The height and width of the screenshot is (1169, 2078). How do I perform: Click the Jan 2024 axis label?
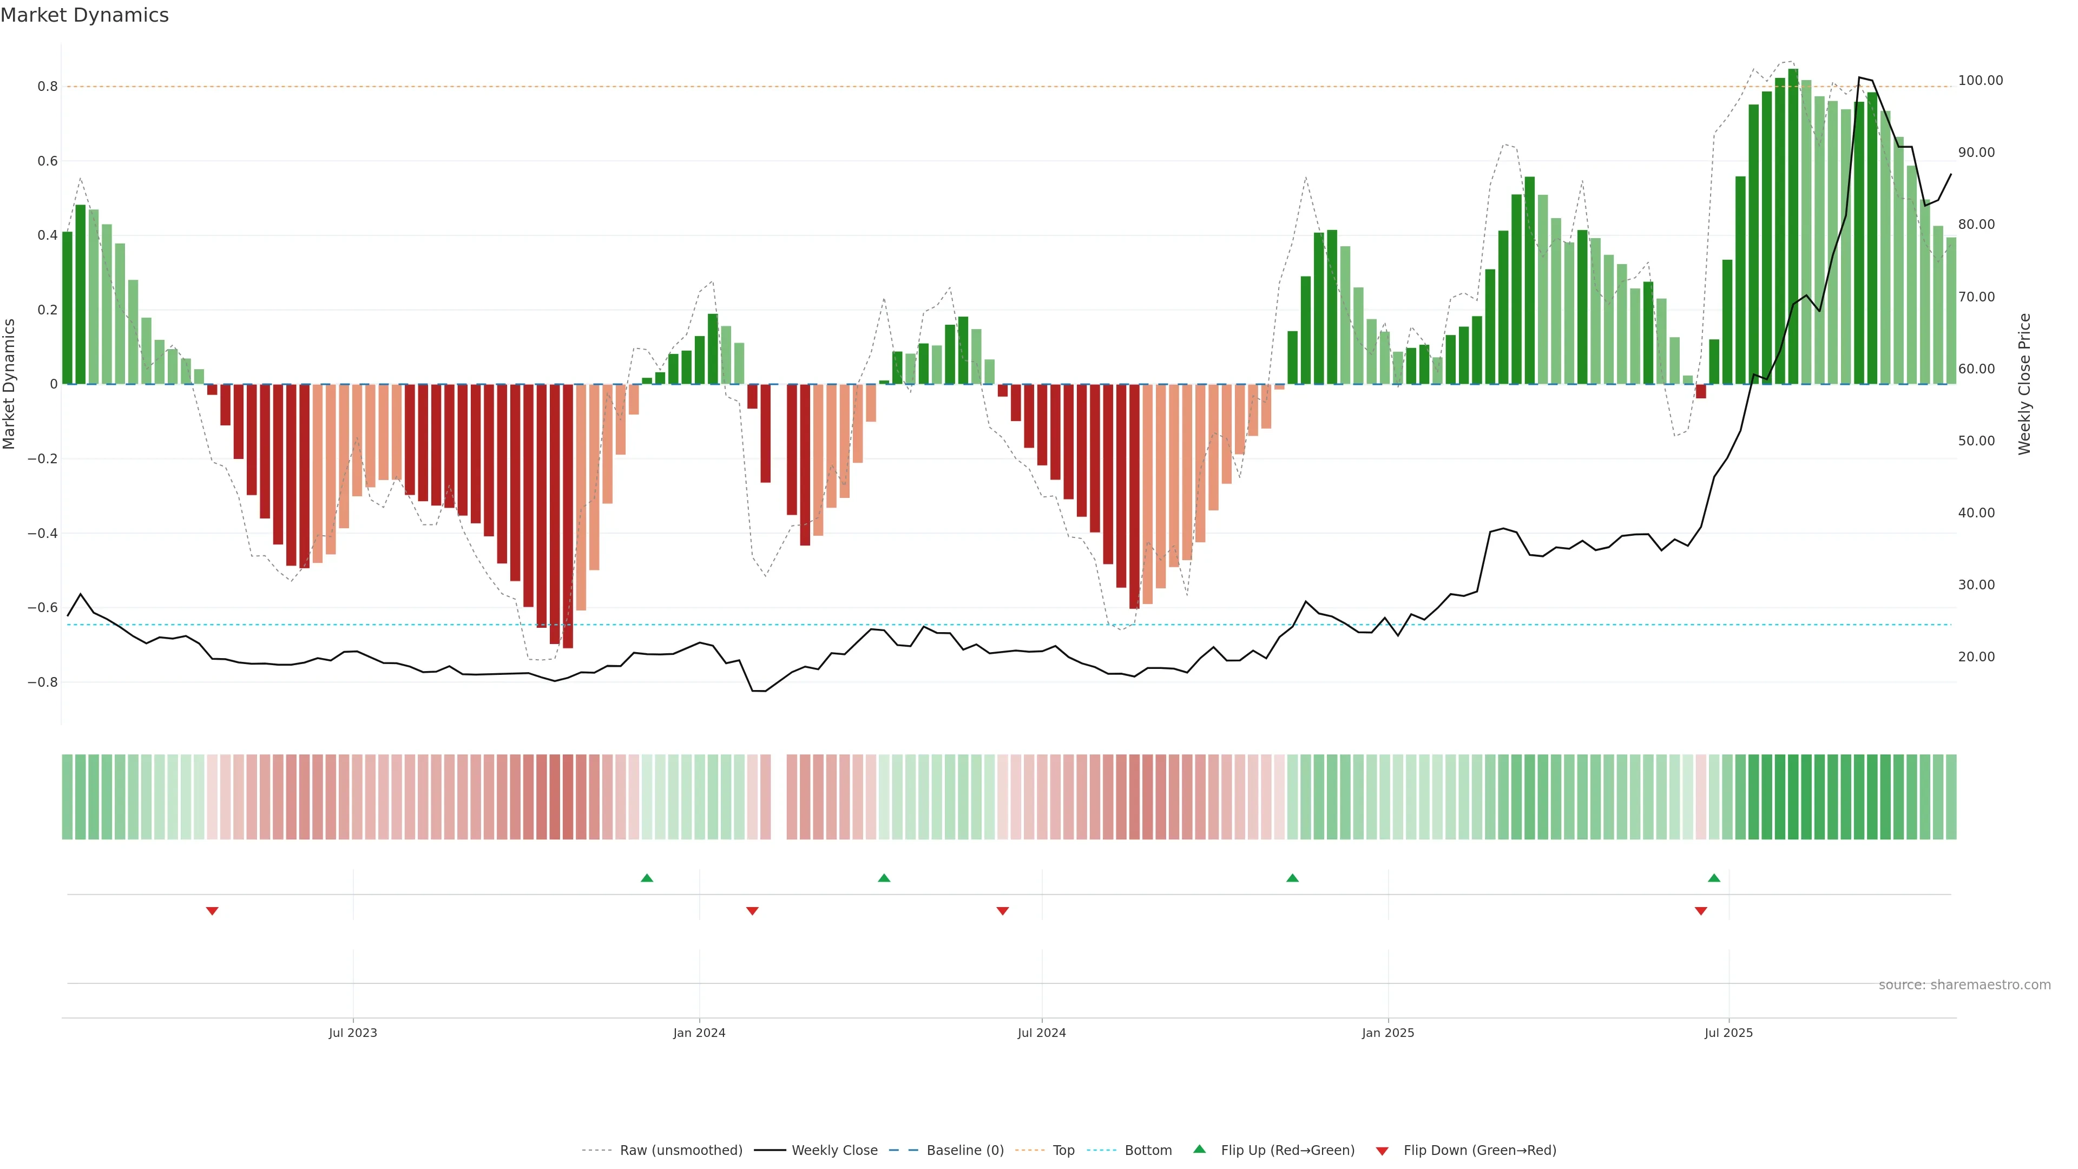pos(699,1033)
